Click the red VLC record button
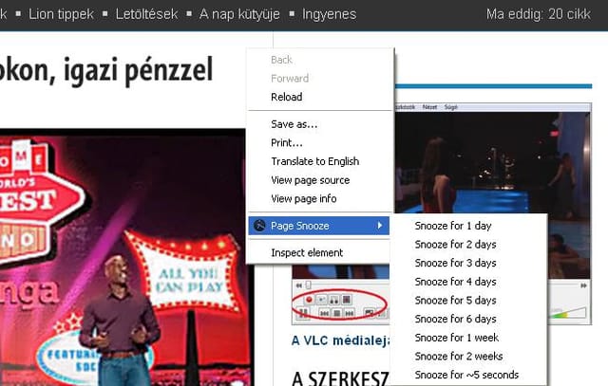This screenshot has width=608, height=386. [309, 300]
